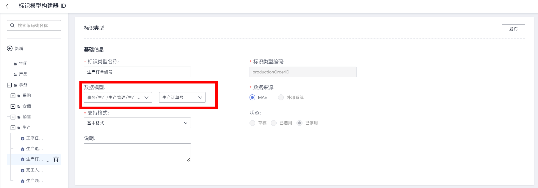Select the 已启用 status radio

pos(274,123)
